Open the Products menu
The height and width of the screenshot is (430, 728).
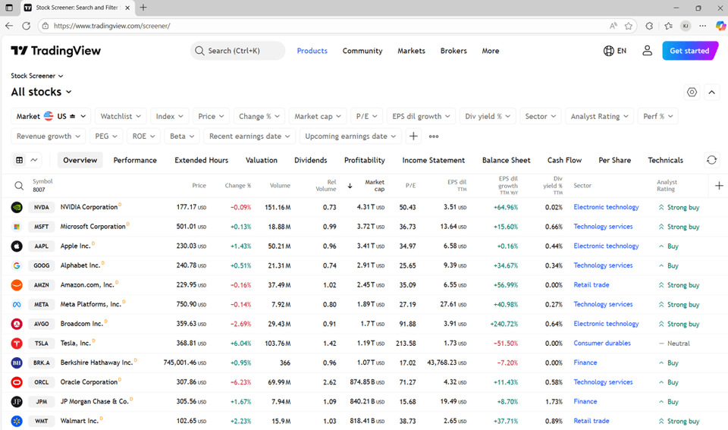point(312,51)
